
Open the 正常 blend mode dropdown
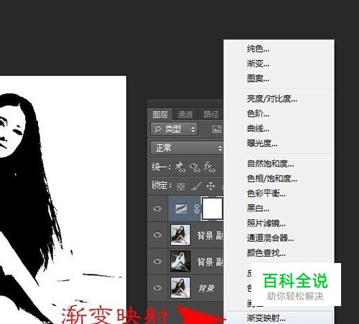click(x=187, y=148)
